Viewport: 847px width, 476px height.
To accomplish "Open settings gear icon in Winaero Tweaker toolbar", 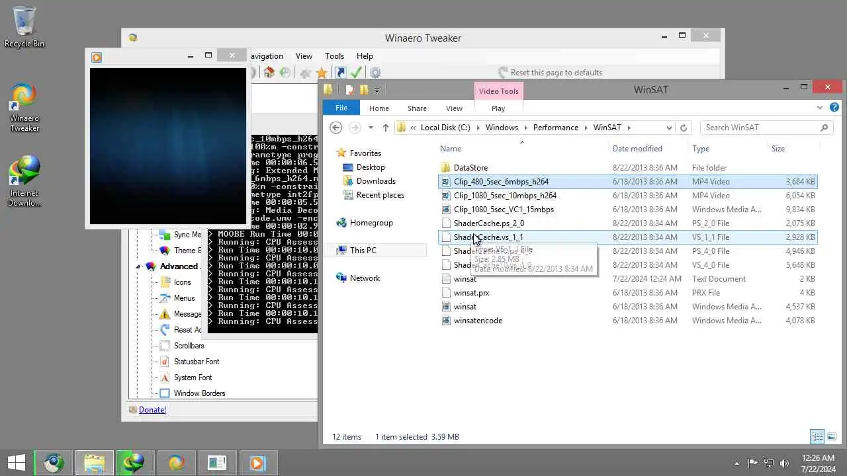I will 375,73.
